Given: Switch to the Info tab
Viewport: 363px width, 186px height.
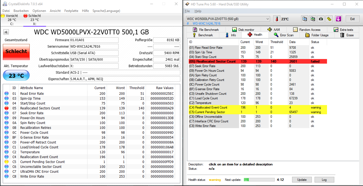Looking at the screenshot, I should tap(231, 35).
